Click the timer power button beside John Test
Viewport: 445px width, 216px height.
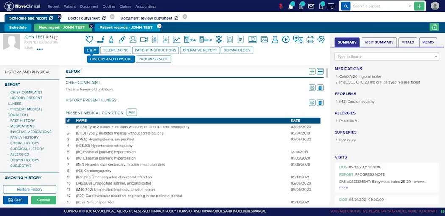[x=56, y=37]
